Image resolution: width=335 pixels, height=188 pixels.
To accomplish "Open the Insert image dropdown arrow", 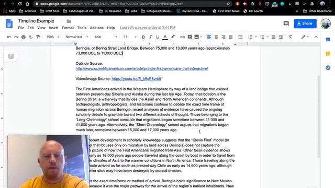I will (201, 37).
